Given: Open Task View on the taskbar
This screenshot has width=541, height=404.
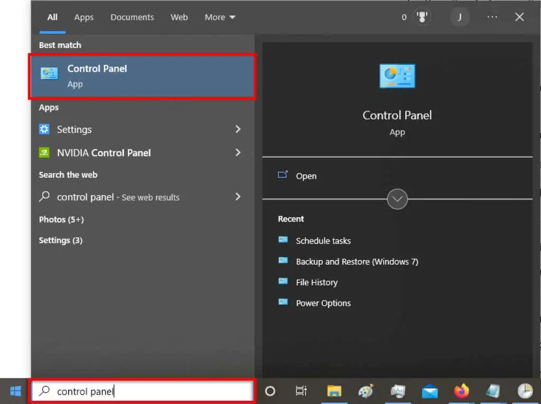Looking at the screenshot, I should click(301, 391).
